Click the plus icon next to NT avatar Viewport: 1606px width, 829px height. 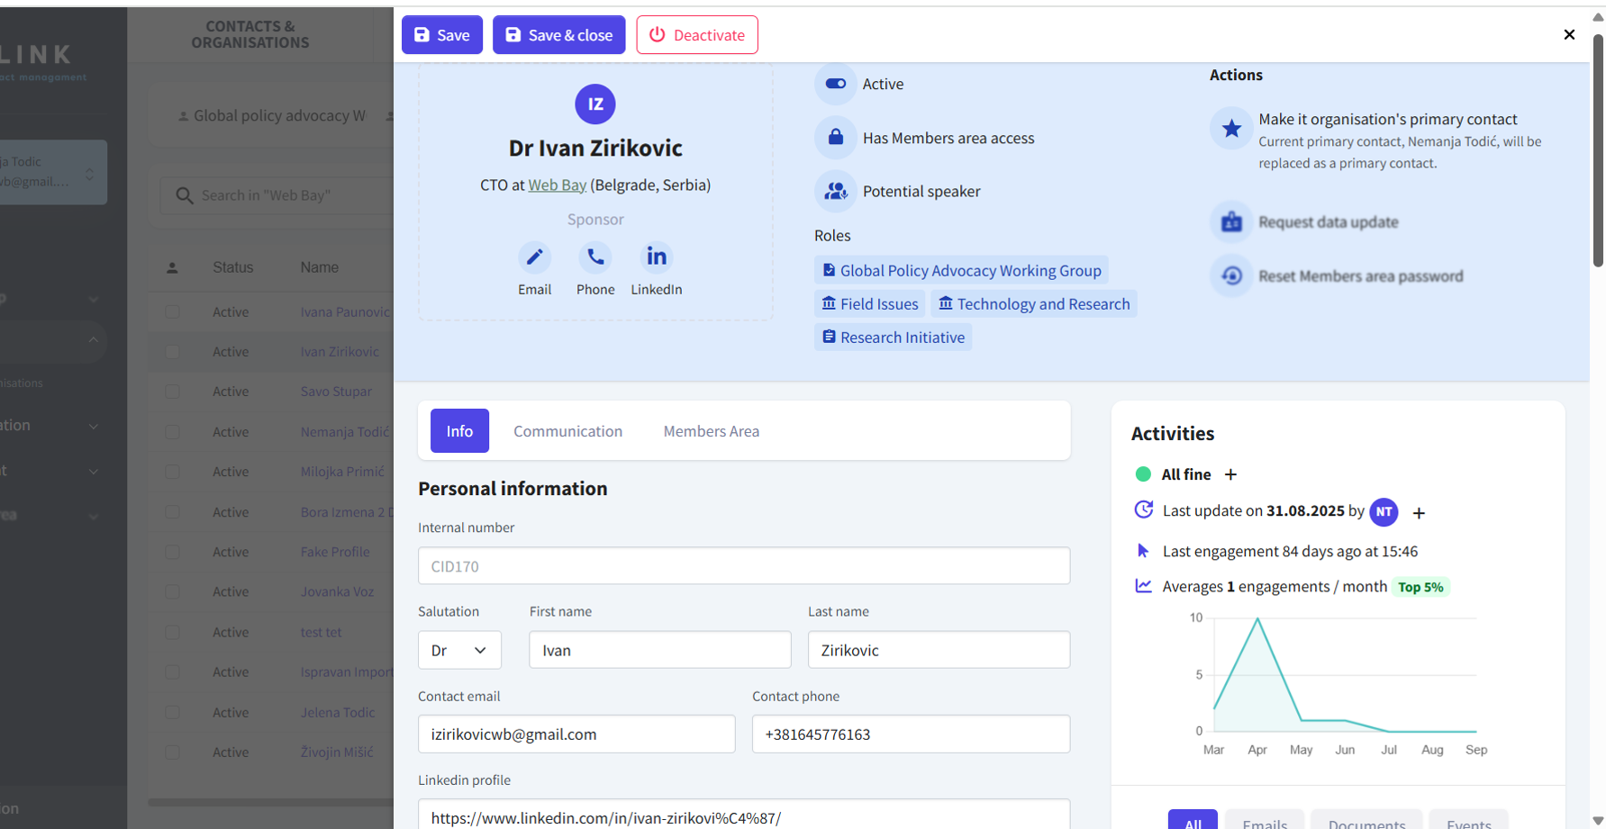[x=1419, y=513]
